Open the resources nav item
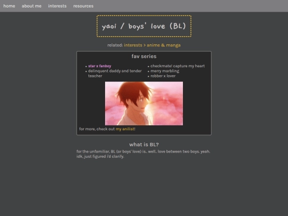 [x=83, y=6]
